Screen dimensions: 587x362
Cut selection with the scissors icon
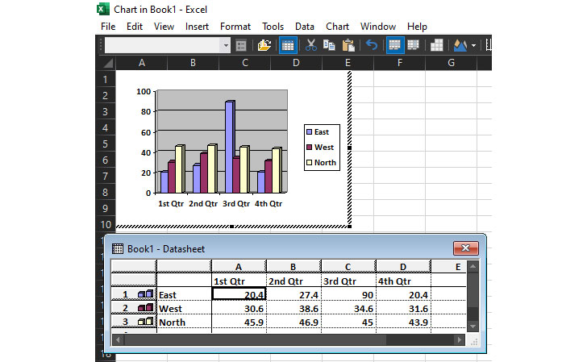pyautogui.click(x=310, y=46)
